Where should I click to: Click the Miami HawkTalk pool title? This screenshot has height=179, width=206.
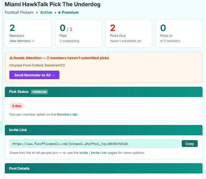(x=53, y=4)
